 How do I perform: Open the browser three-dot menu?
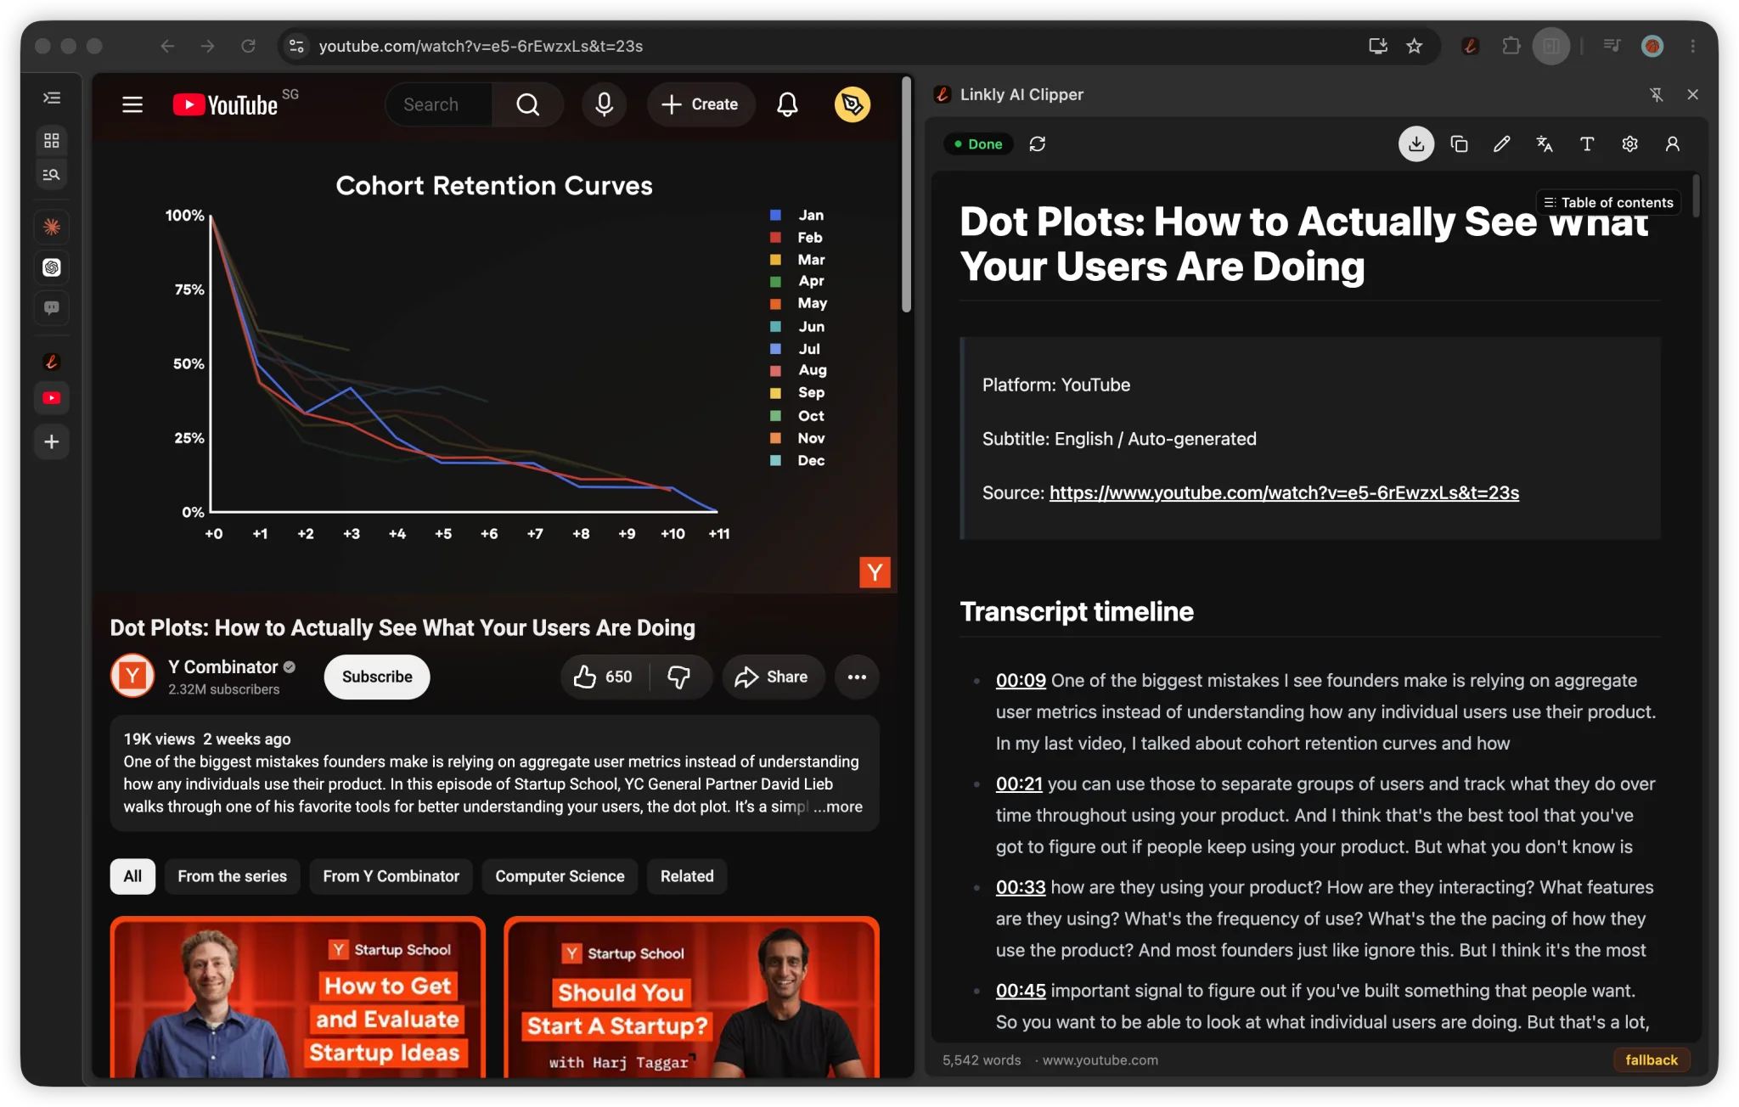(x=1692, y=46)
